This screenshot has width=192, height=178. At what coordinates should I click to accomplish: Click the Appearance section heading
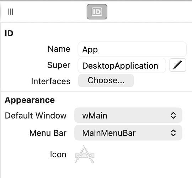click(x=30, y=100)
